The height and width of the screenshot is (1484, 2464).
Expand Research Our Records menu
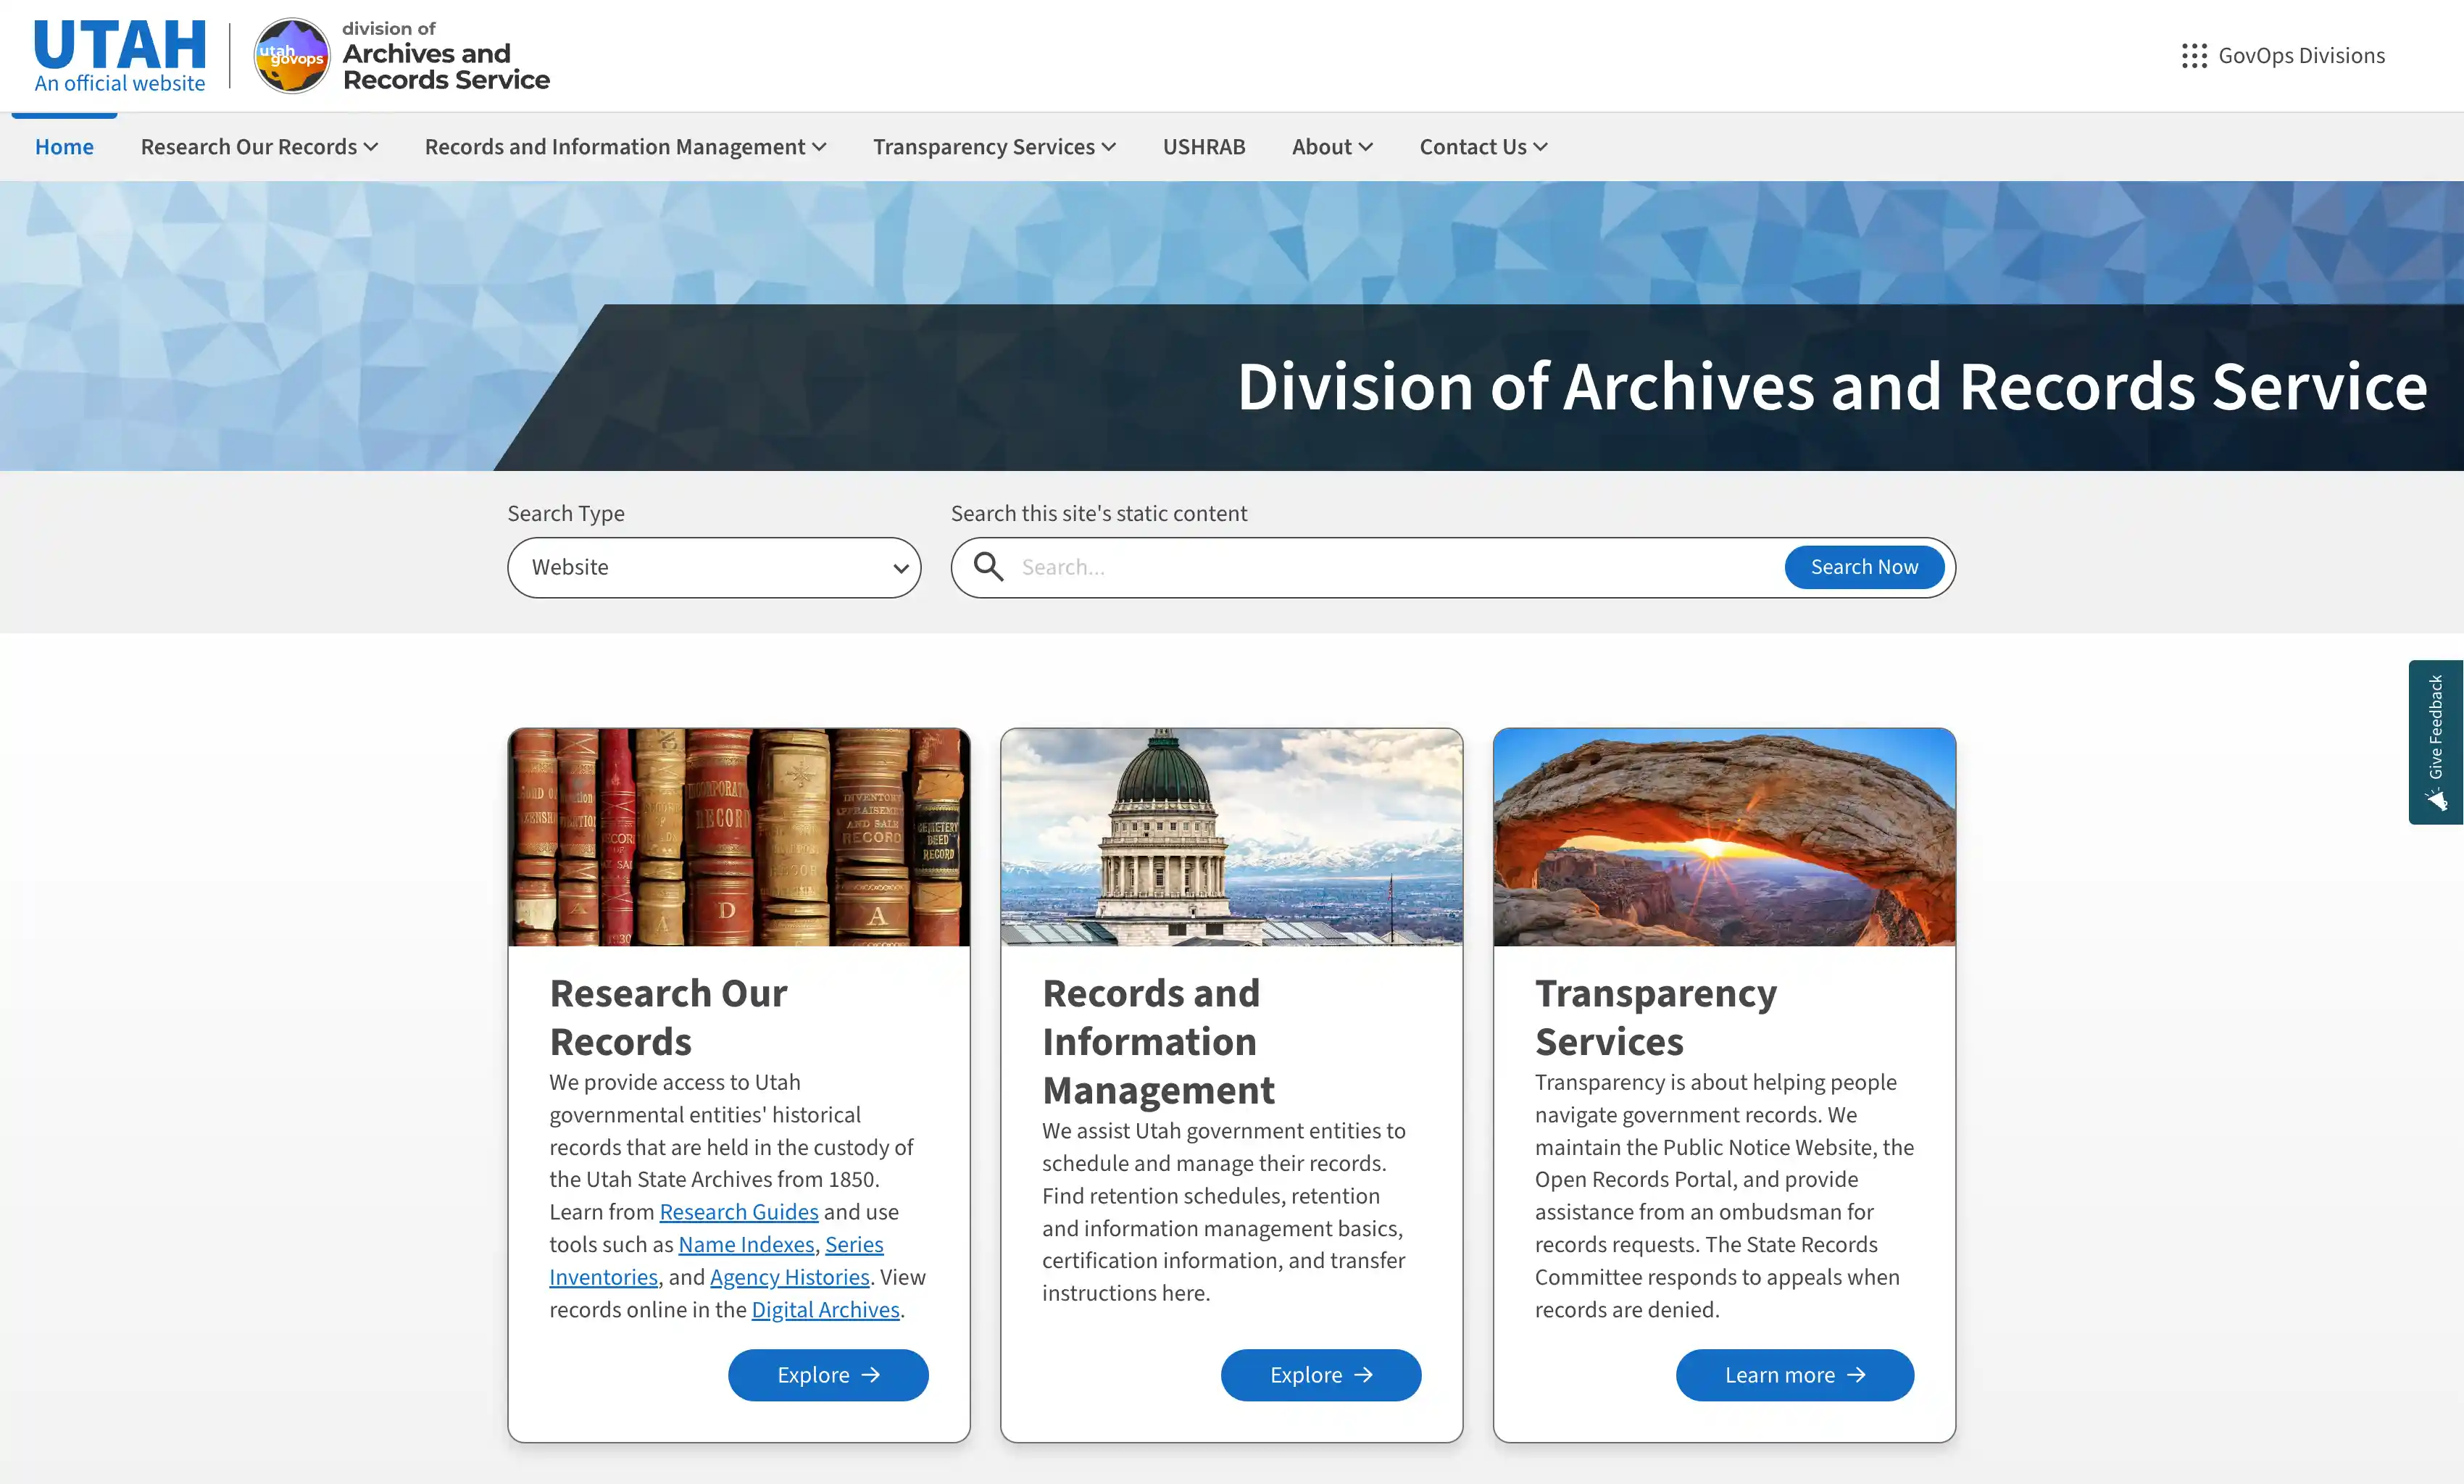click(x=259, y=147)
